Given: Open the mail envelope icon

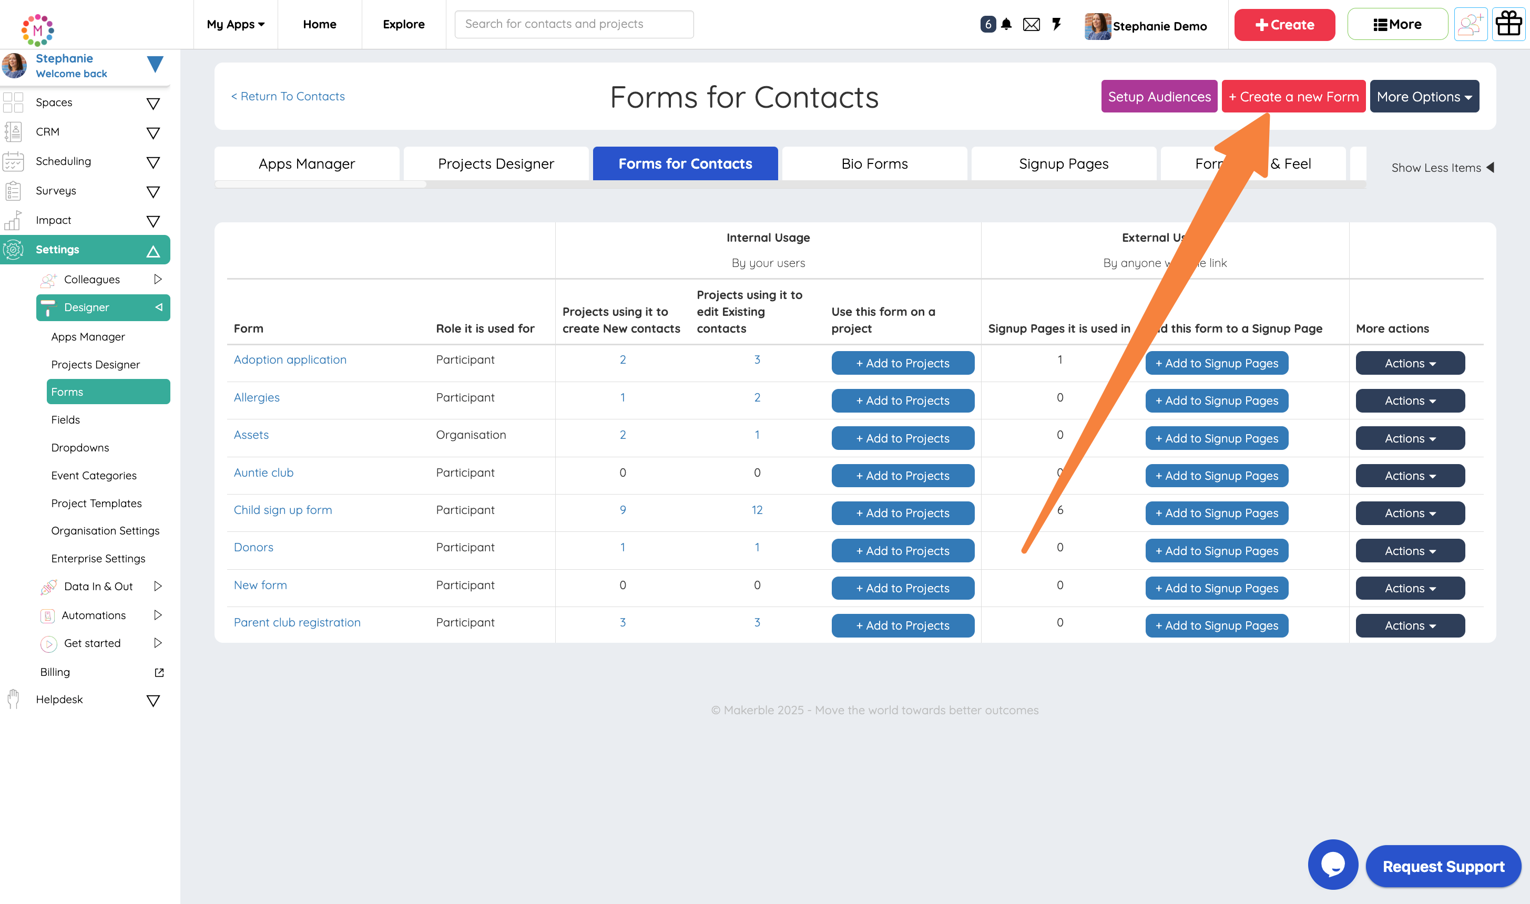Looking at the screenshot, I should pyautogui.click(x=1031, y=24).
